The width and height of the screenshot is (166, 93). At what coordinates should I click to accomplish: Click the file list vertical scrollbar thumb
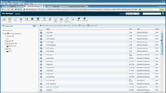click(162, 44)
